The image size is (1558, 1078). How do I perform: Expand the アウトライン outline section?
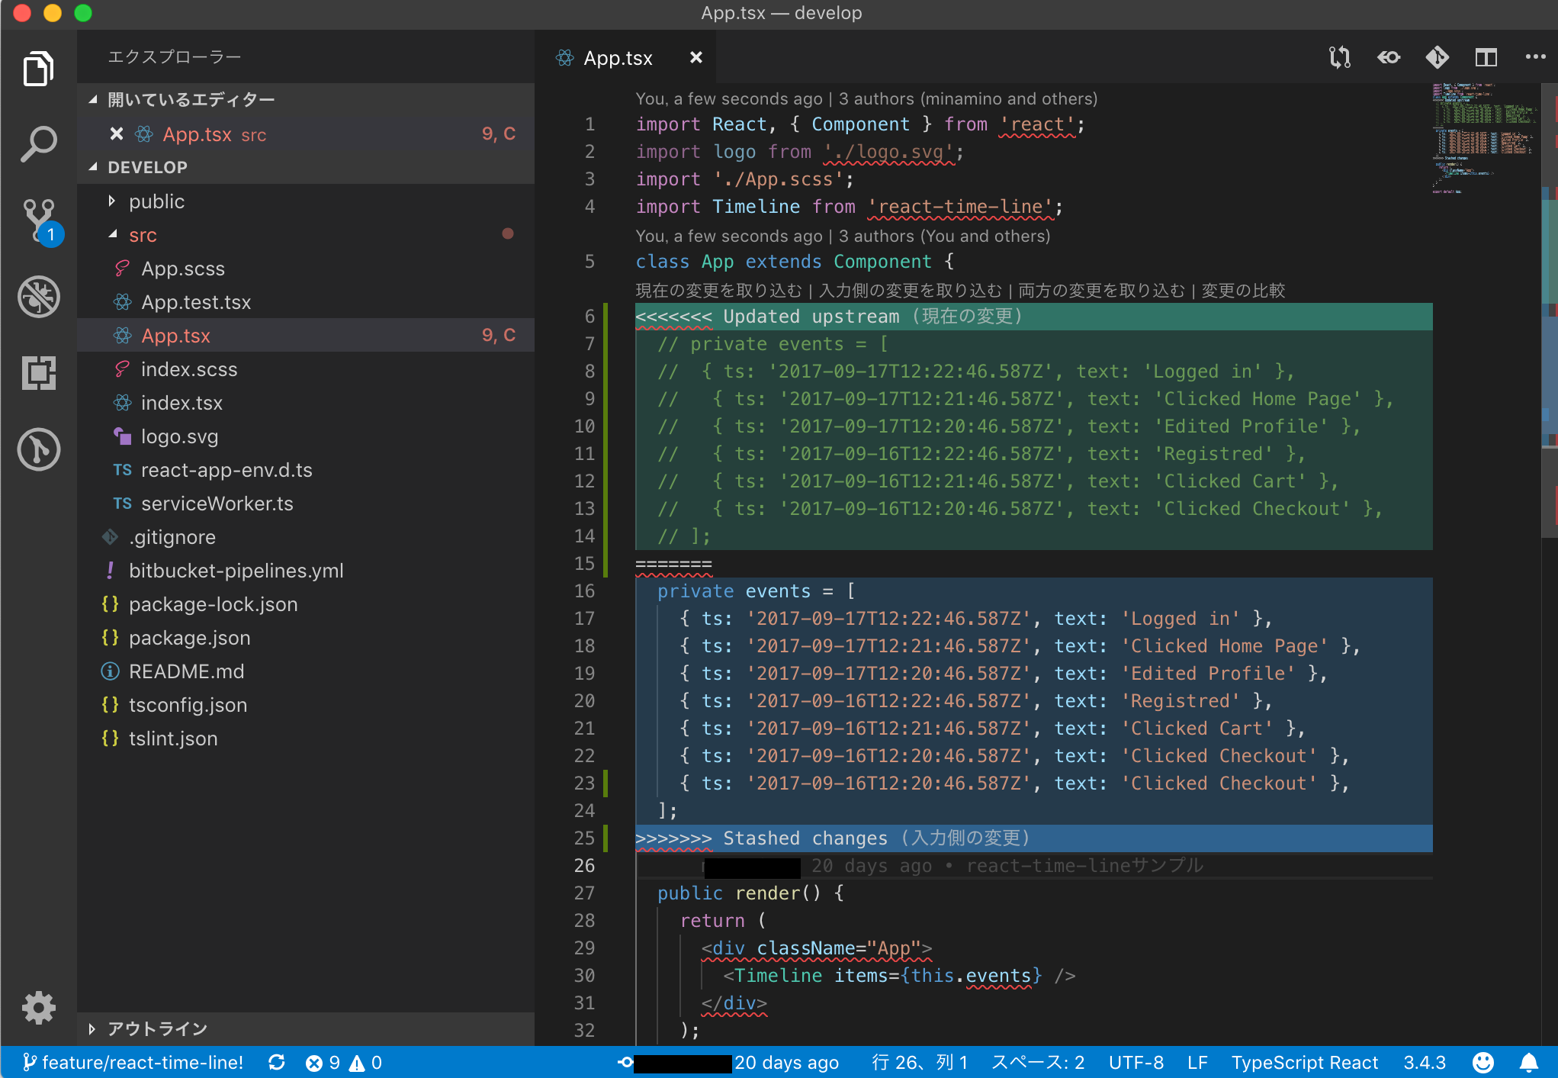pos(157,1028)
